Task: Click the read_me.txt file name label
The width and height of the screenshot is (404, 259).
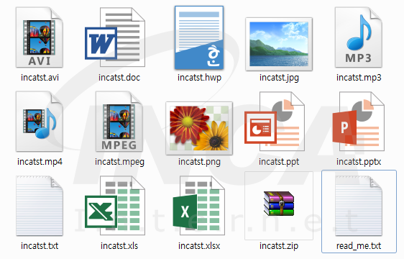Action: click(x=359, y=246)
